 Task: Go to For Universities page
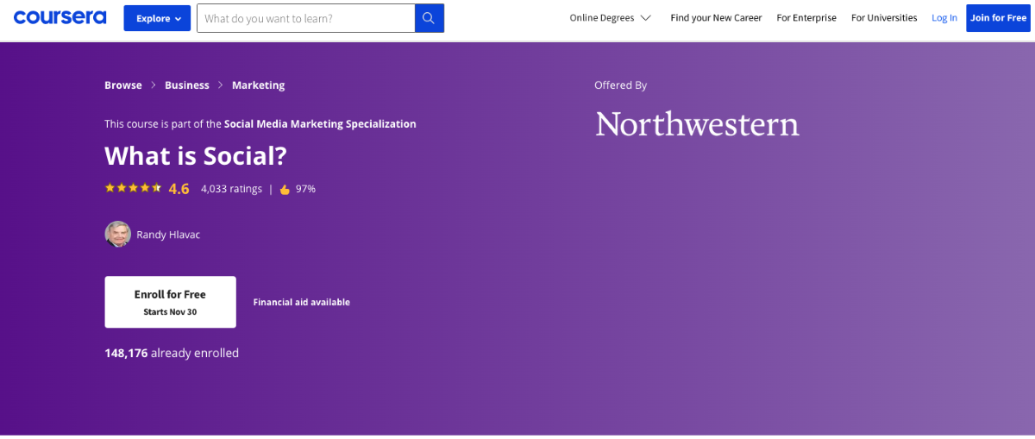click(884, 18)
